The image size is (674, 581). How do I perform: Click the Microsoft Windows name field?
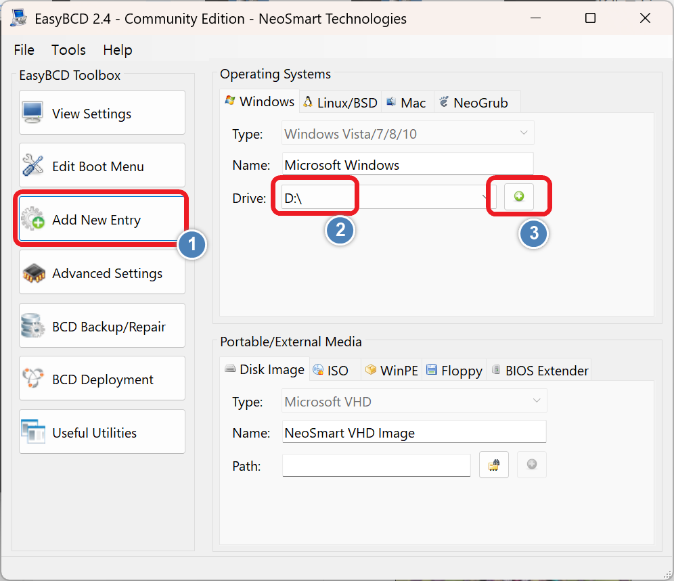point(407,165)
